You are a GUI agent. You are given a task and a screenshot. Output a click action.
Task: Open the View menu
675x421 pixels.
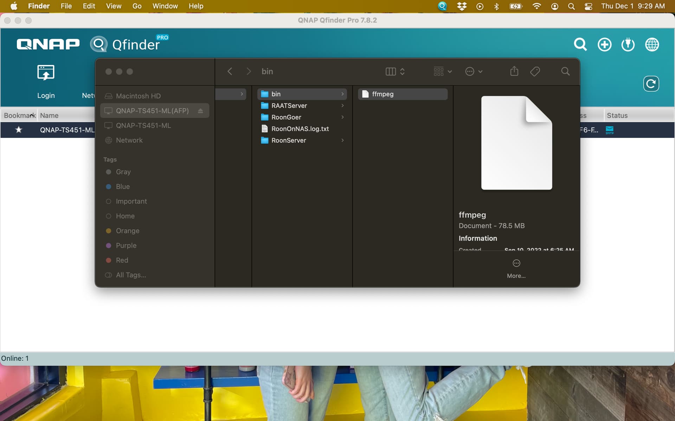(x=114, y=6)
